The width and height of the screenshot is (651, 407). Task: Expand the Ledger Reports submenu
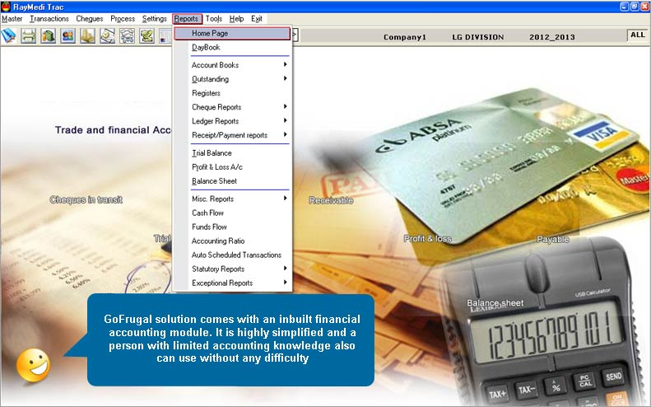(232, 121)
